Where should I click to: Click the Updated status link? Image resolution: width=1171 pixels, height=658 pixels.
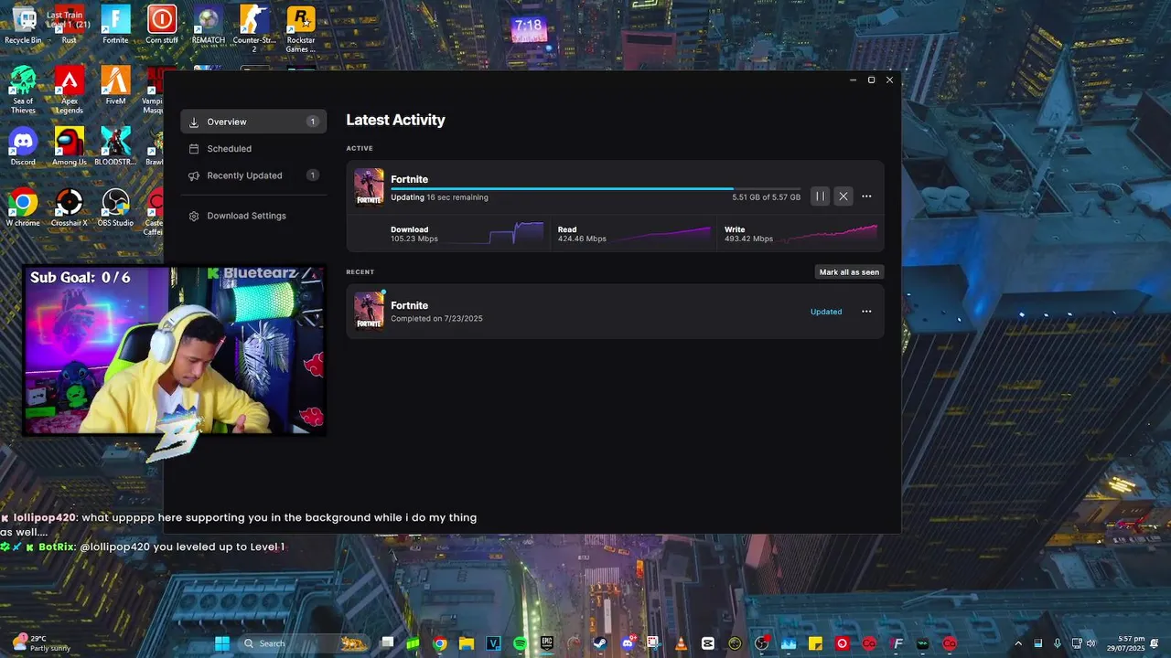pyautogui.click(x=826, y=312)
